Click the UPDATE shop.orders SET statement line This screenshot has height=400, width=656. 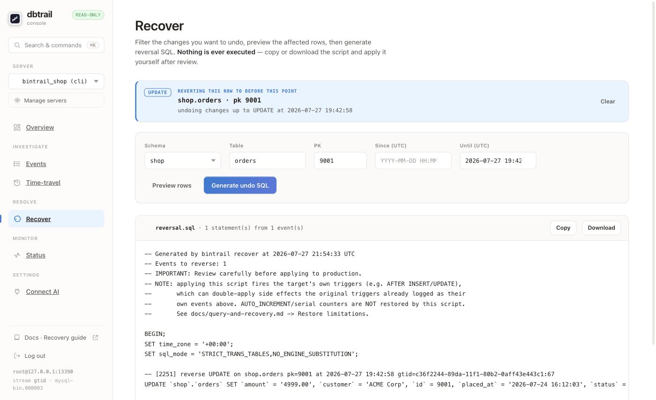[x=385, y=385]
